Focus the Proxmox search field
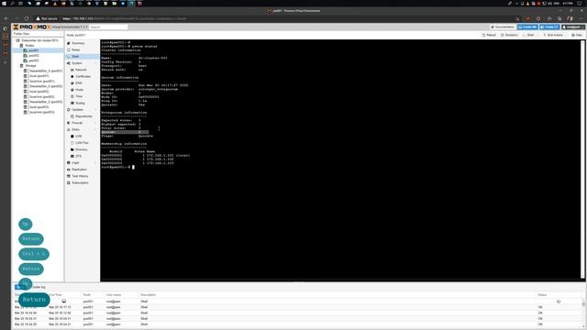This screenshot has width=587, height=330. (108, 27)
